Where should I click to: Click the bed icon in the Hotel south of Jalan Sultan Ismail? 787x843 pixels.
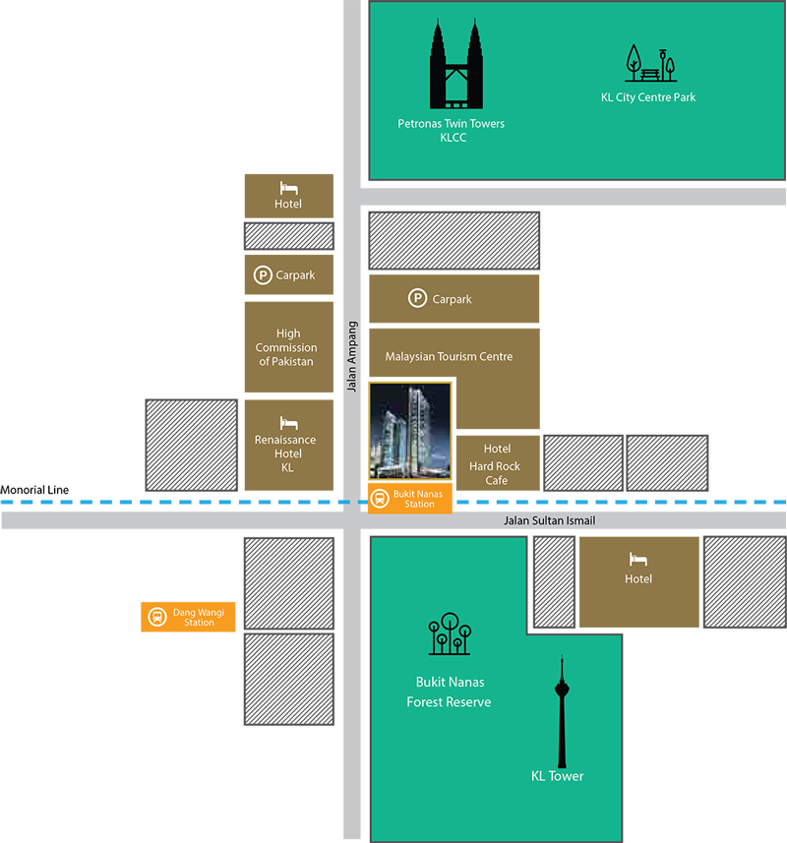pos(638,560)
